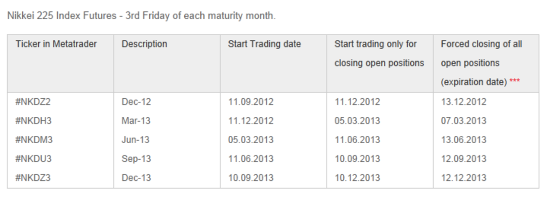Select the #NKDH3 ticker text

[x=33, y=121]
